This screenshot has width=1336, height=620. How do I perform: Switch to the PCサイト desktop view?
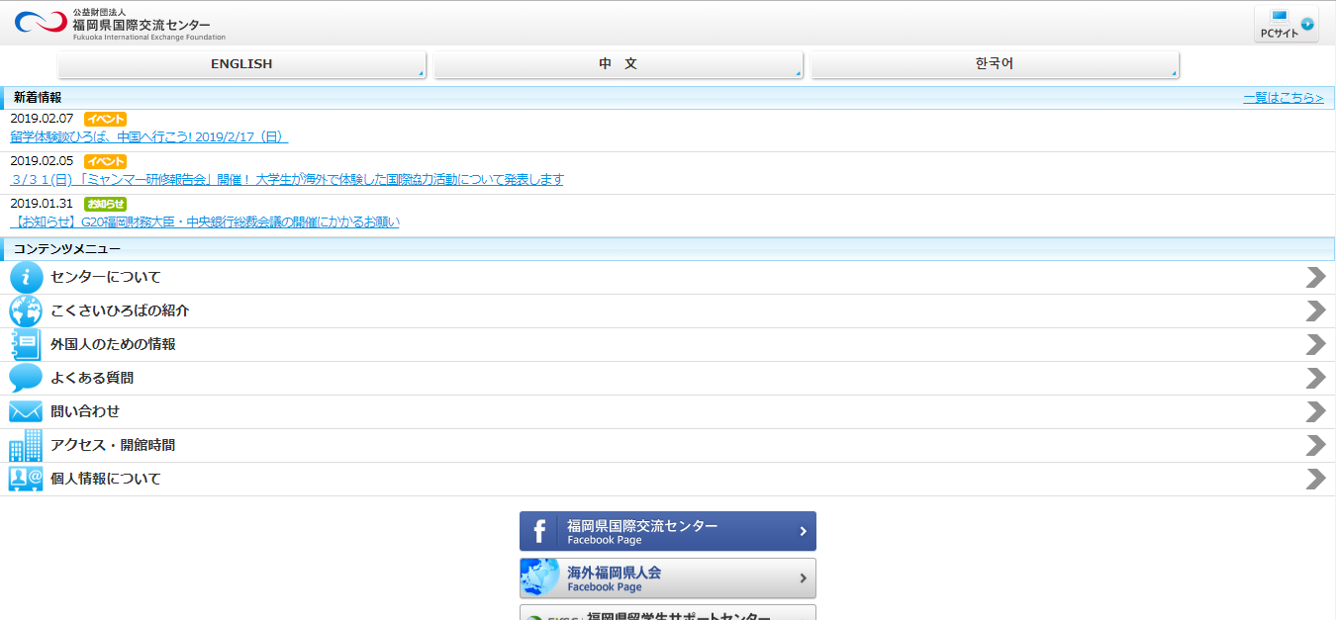[x=1286, y=24]
